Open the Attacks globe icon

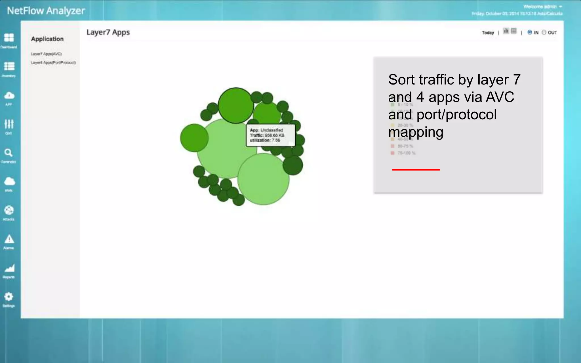click(x=9, y=210)
